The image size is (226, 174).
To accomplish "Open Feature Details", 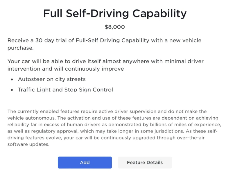I will pos(145,162).
